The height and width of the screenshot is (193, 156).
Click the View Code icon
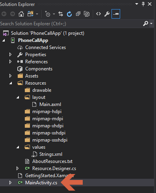98,14
